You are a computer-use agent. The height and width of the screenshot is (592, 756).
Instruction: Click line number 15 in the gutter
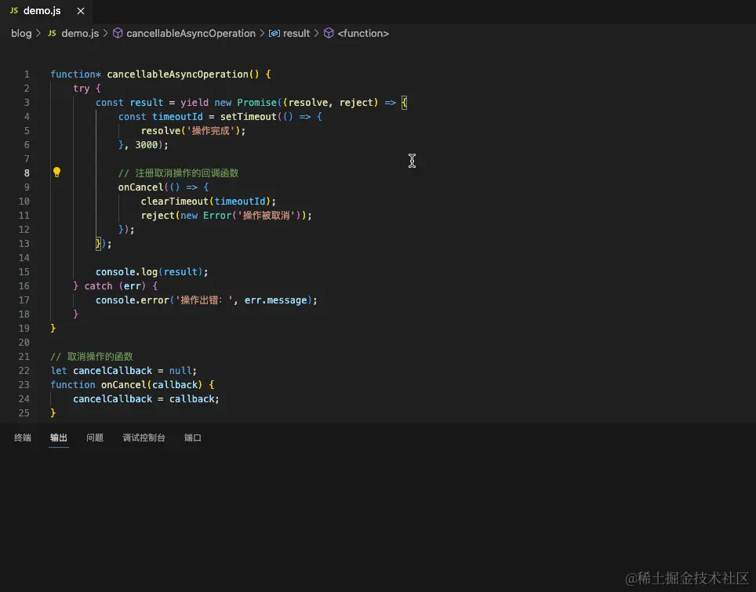coord(24,272)
